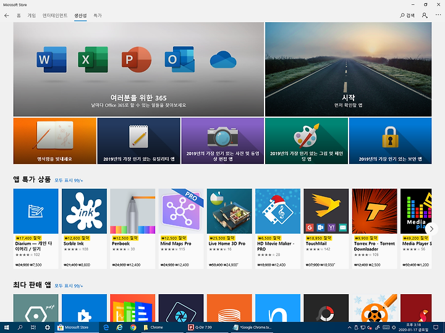Open the Action Center notification icon
The width and height of the screenshot is (445, 333).
[x=436, y=327]
